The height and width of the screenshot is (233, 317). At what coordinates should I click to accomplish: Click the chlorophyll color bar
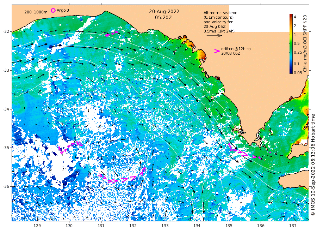point(291,43)
